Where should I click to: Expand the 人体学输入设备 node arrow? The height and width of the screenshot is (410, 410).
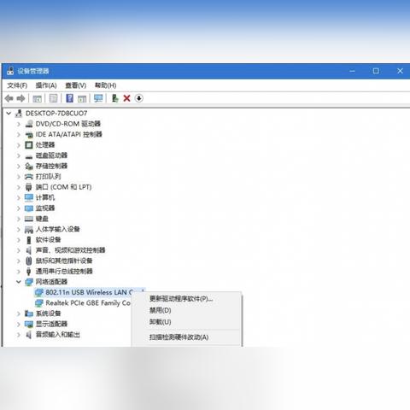(19, 229)
